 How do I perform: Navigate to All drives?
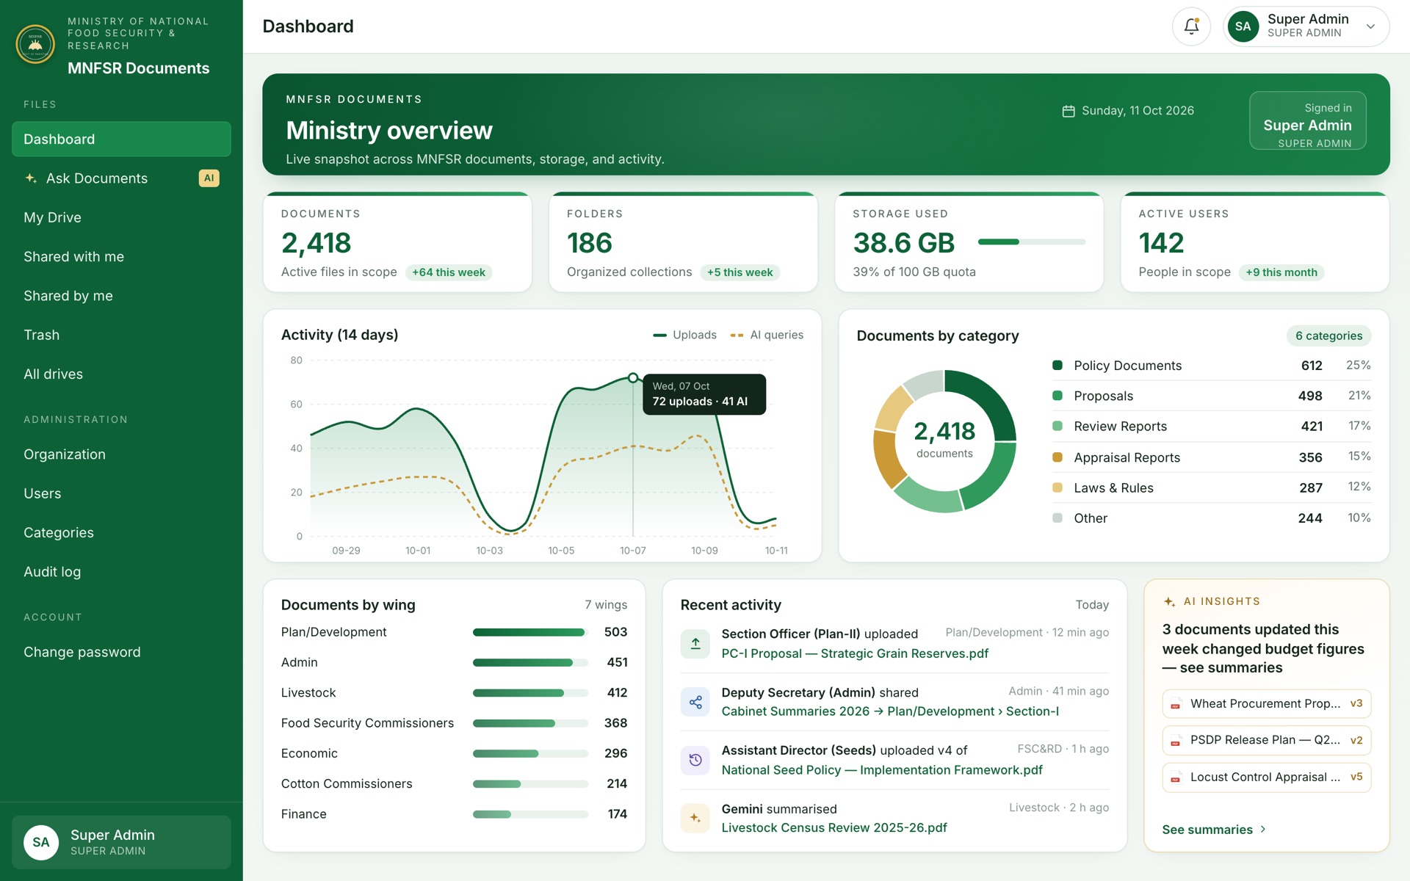click(x=121, y=374)
